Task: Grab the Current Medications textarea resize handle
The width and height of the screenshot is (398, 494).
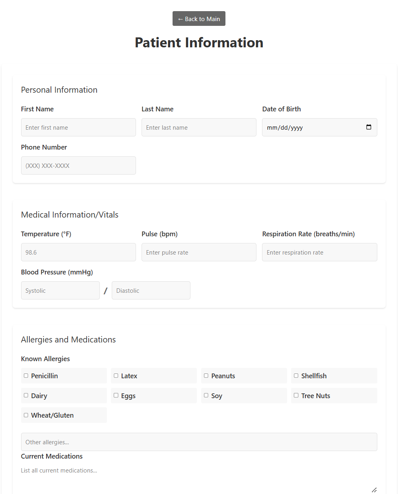Action: (x=374, y=490)
